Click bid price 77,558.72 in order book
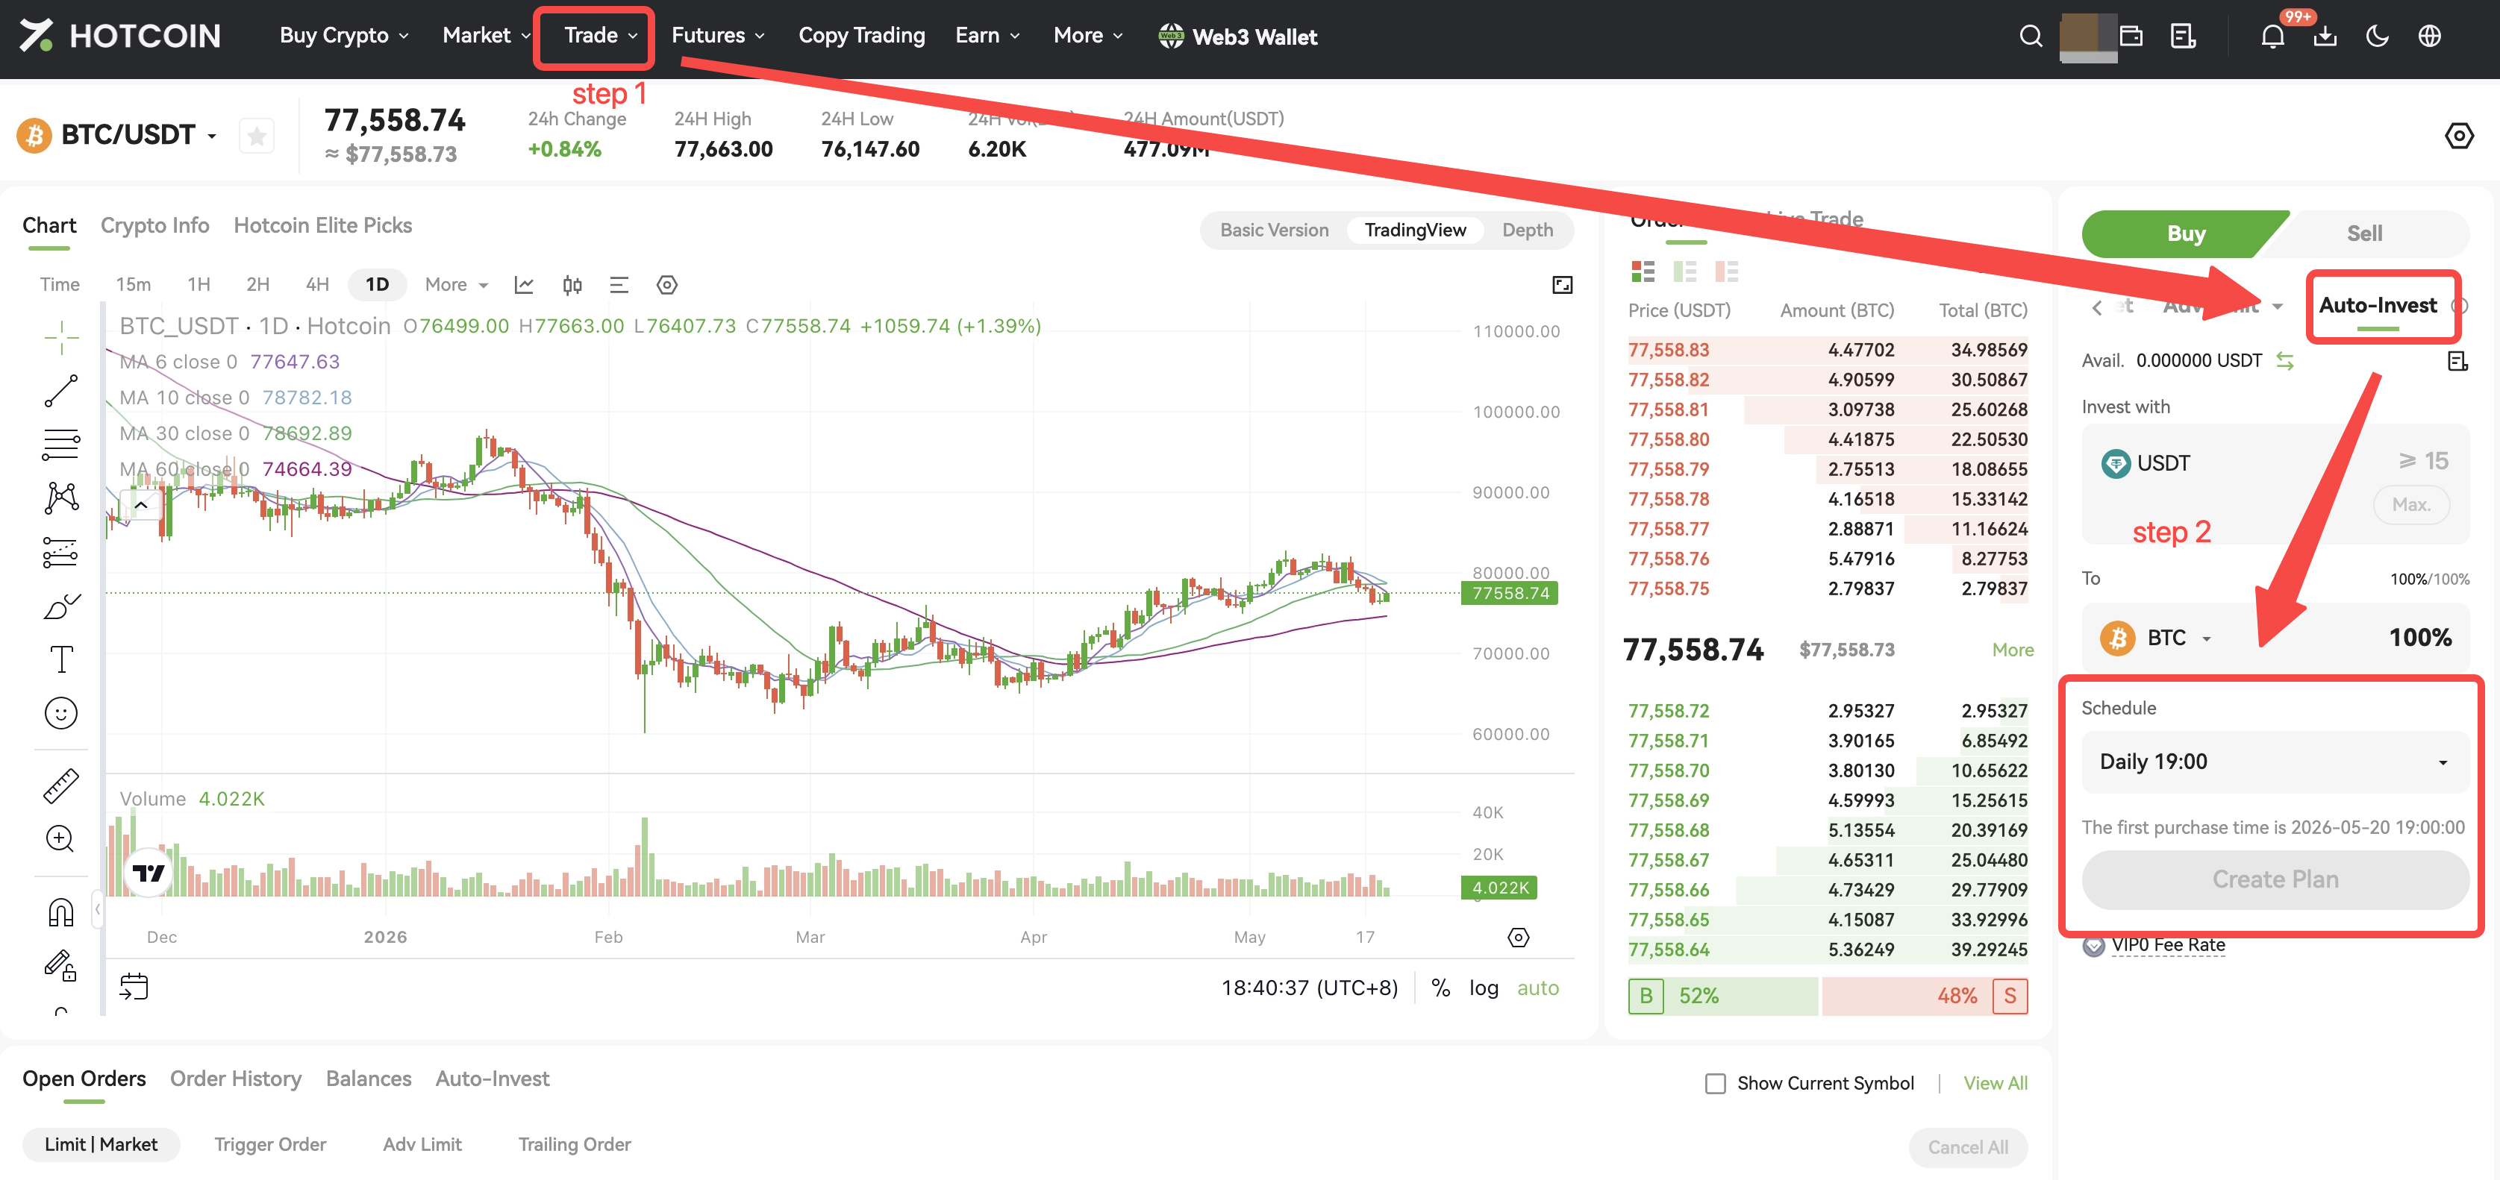Viewport: 2500px width, 1180px height. click(x=1669, y=712)
